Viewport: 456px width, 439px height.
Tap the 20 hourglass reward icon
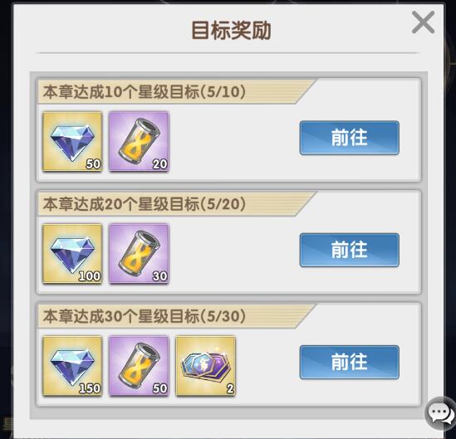(139, 141)
